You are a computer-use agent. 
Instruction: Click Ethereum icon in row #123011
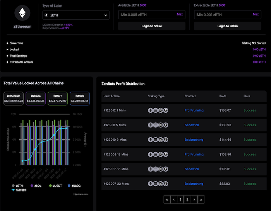click(x=150, y=125)
